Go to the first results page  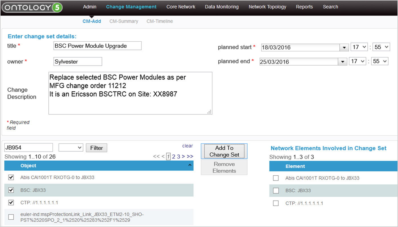point(156,156)
